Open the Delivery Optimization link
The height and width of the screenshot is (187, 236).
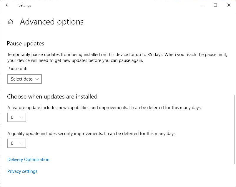(x=28, y=160)
